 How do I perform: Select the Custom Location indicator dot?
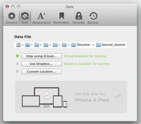(18, 71)
